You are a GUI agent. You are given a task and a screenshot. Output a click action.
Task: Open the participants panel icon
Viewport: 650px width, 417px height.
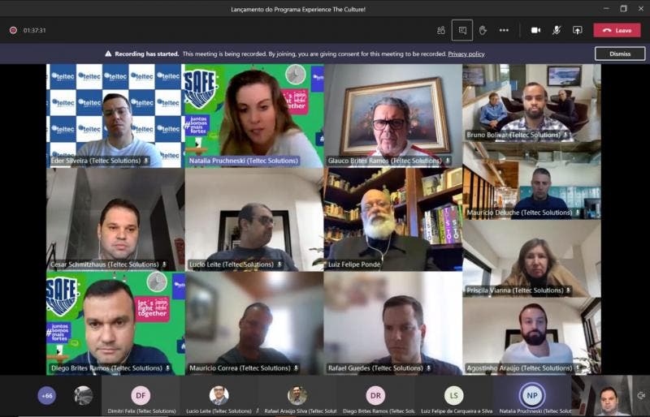point(440,30)
